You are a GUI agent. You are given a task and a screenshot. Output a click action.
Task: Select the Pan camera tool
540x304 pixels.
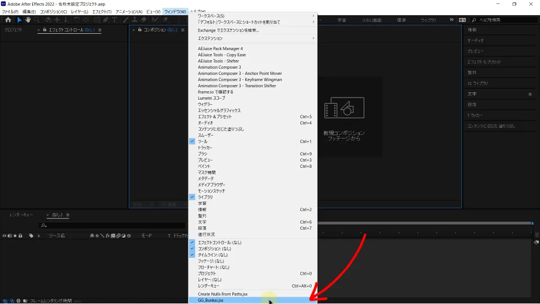[x=57, y=20]
